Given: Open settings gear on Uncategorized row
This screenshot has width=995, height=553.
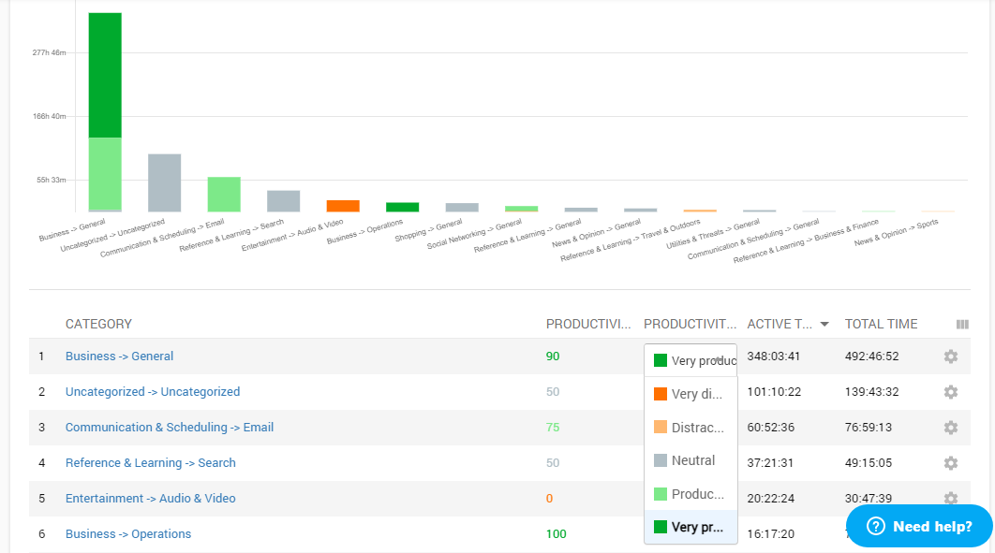Looking at the screenshot, I should tap(950, 392).
